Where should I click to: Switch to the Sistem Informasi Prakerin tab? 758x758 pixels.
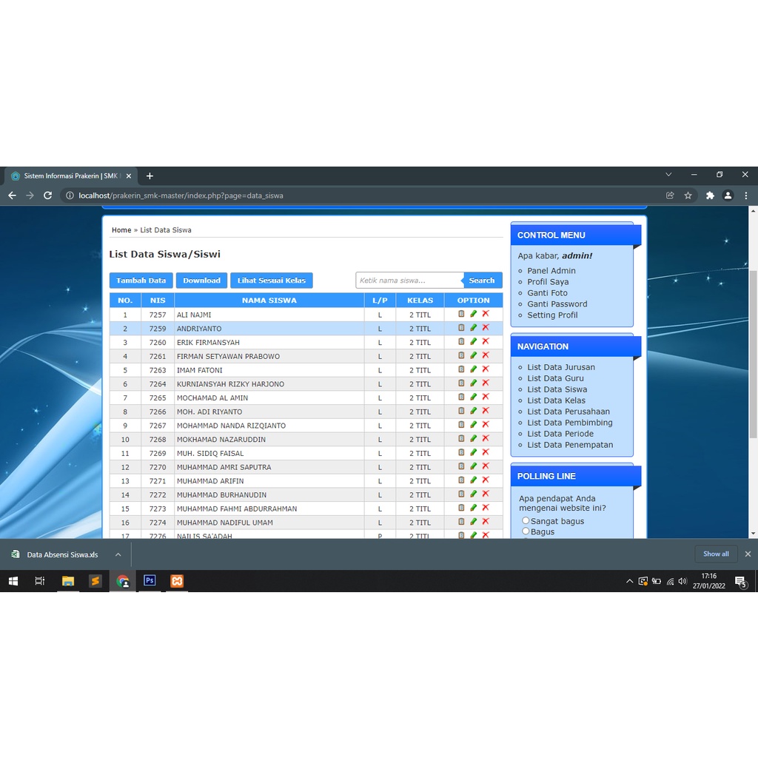coord(71,176)
